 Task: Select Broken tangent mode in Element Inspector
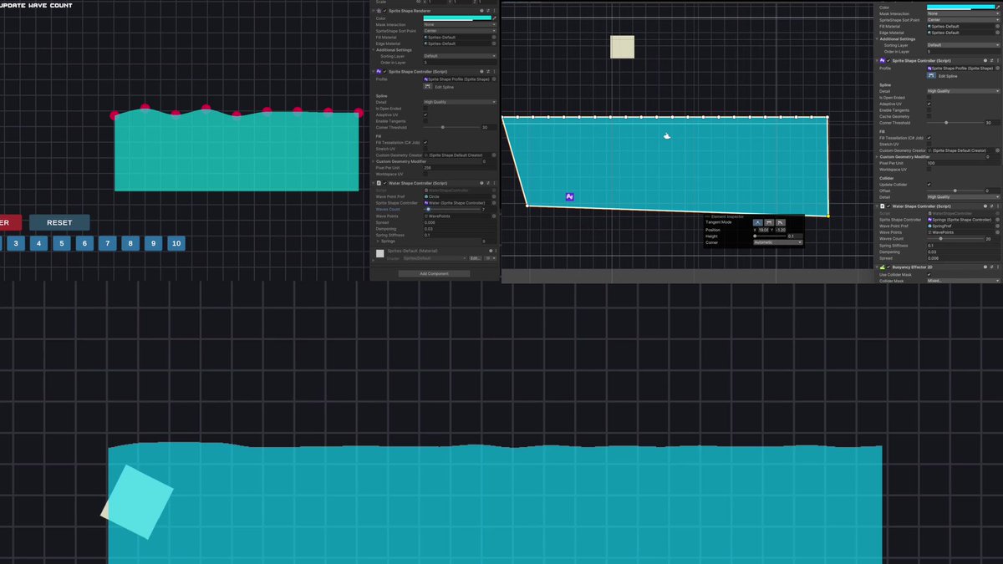[781, 222]
